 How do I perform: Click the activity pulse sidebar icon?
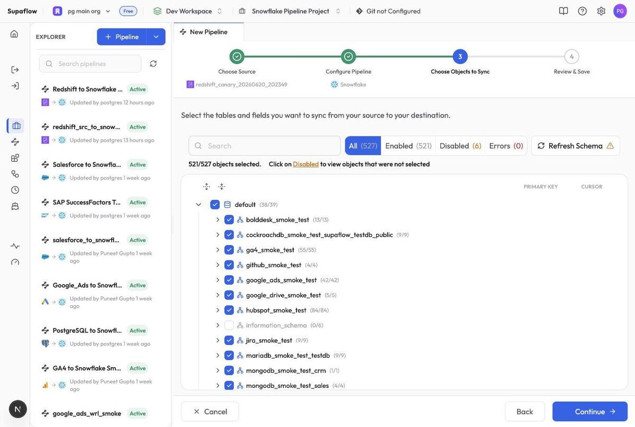click(x=15, y=246)
